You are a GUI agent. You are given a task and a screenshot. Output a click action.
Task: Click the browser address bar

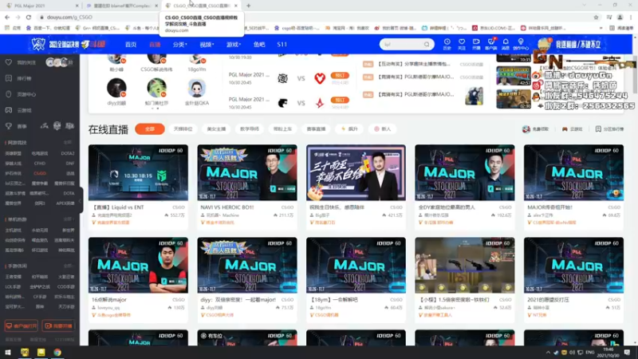317,17
